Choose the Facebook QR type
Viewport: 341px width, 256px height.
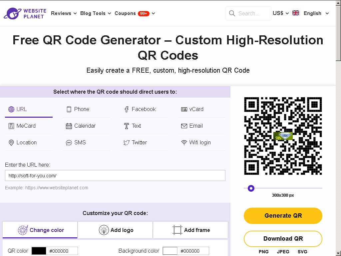tap(144, 109)
